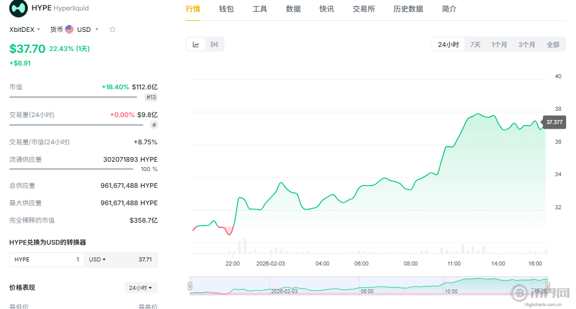The image size is (576, 309).
Task: Select the 24小时 chart range
Action: pyautogui.click(x=448, y=45)
